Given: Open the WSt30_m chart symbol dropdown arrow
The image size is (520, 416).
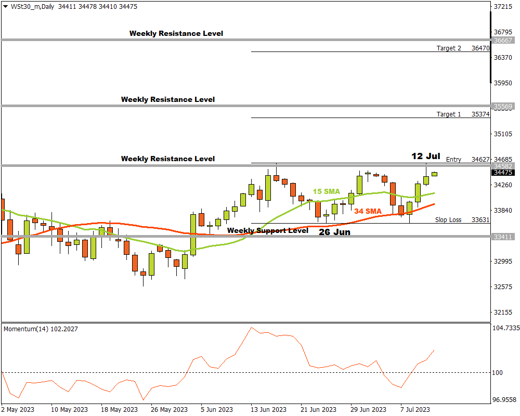Looking at the screenshot, I should 6,7.
